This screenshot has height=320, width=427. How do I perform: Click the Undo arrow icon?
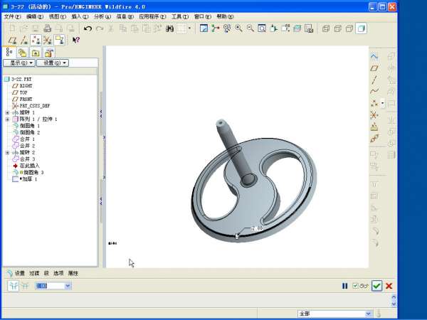click(x=88, y=28)
